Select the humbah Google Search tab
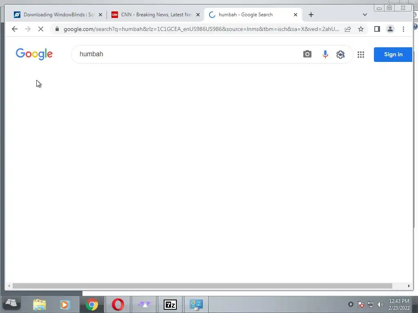Image resolution: width=418 pixels, height=313 pixels. pos(253,15)
